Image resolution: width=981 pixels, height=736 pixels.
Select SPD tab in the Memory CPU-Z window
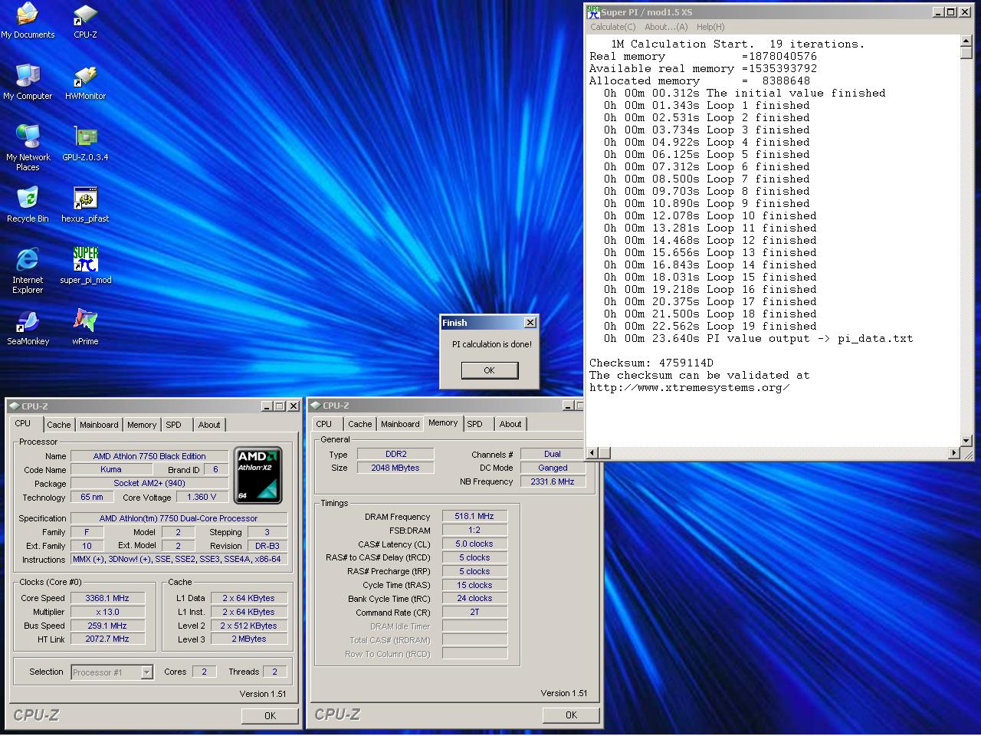click(475, 424)
